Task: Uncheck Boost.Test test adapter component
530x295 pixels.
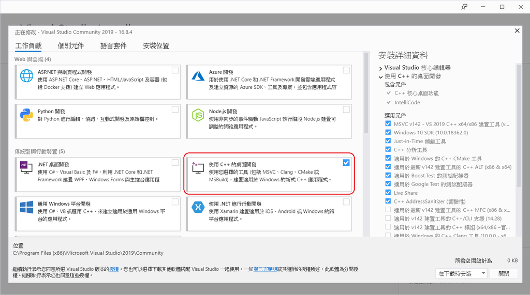Action: tap(388, 175)
